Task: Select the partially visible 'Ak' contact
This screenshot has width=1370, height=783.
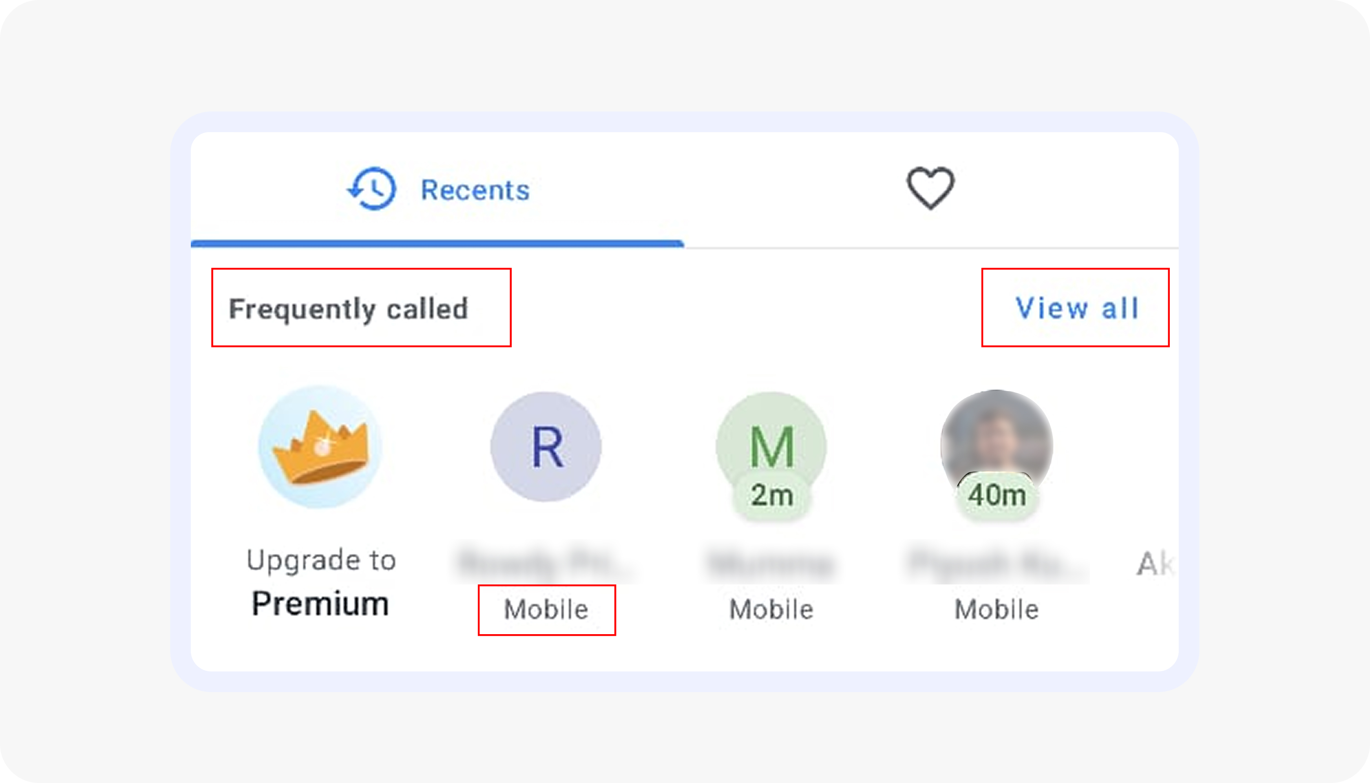Action: 1154,564
